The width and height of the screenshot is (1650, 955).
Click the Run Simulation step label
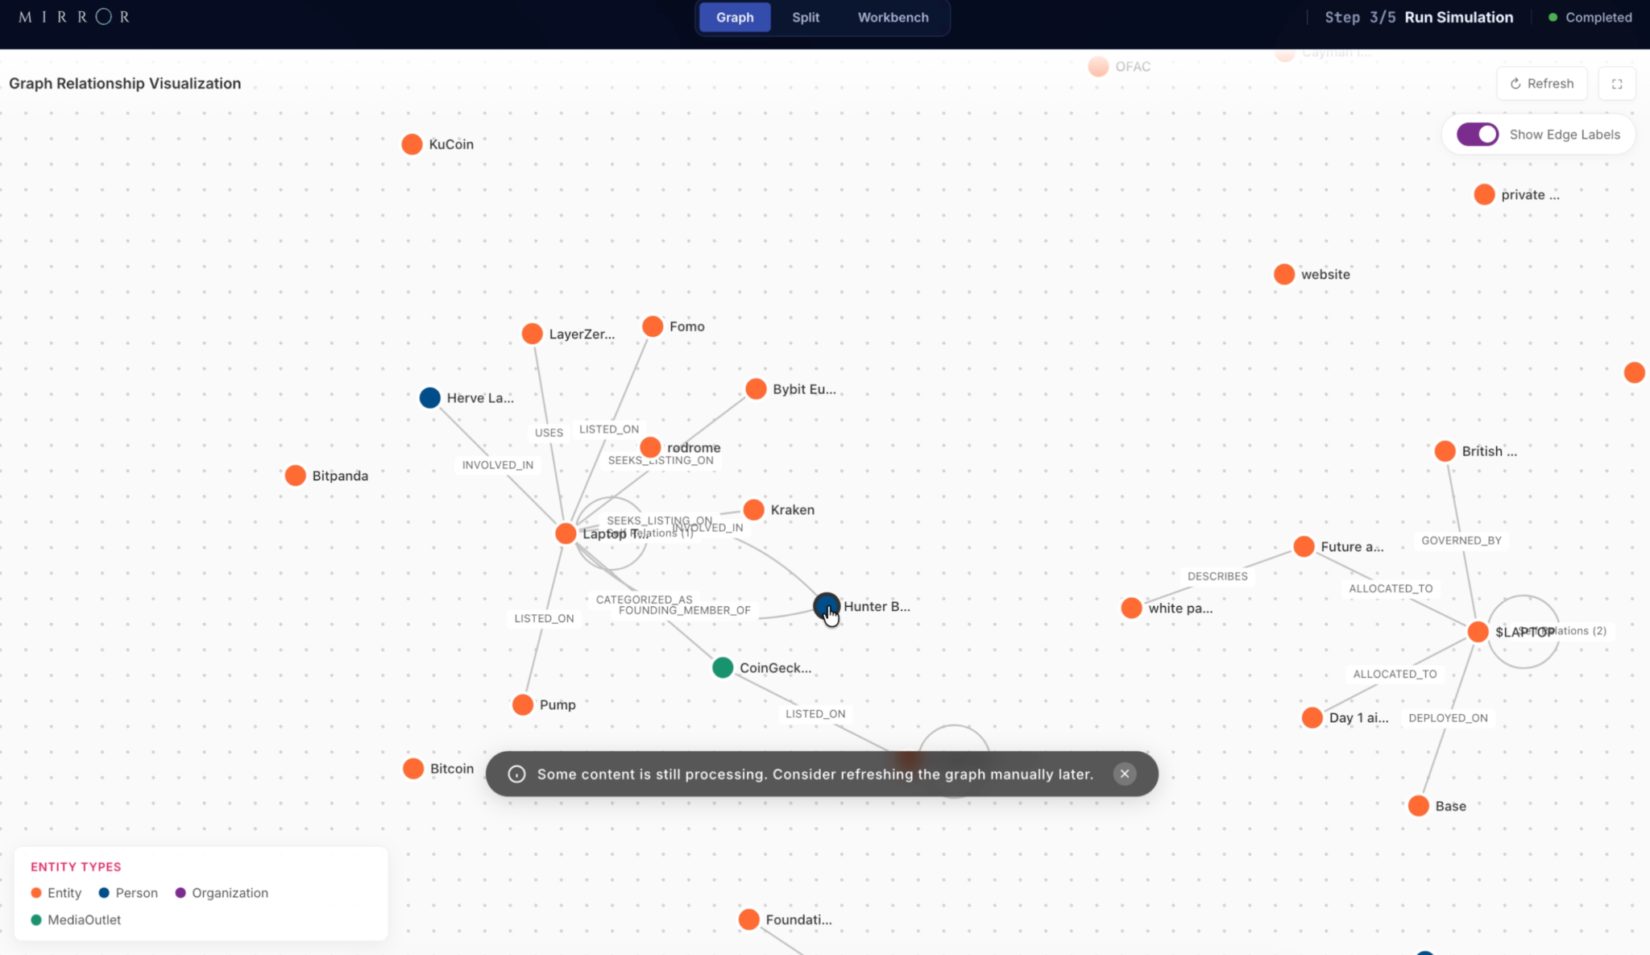pyautogui.click(x=1459, y=17)
